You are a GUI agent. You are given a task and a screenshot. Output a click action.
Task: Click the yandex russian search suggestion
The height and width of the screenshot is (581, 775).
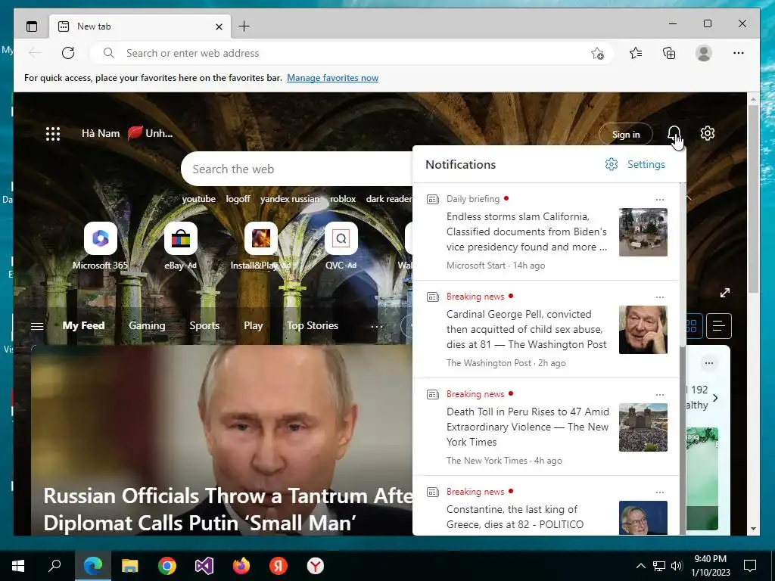click(x=290, y=199)
